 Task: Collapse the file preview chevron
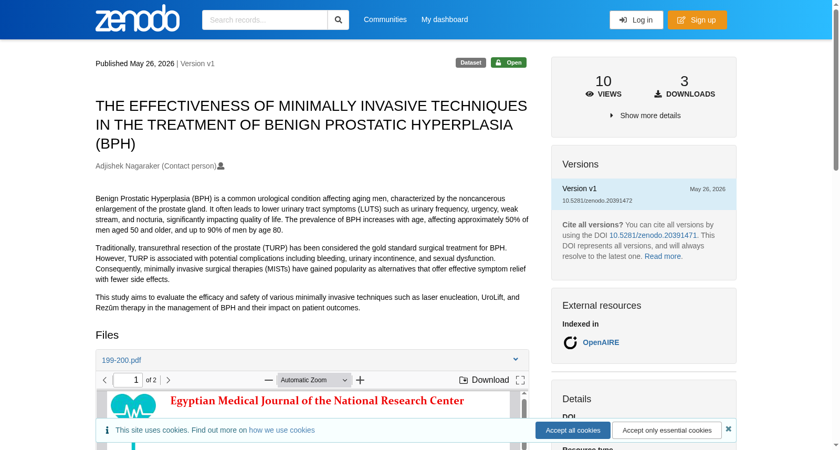pos(516,360)
